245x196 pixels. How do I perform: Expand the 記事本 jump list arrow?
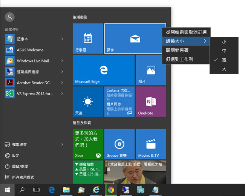(62, 39)
